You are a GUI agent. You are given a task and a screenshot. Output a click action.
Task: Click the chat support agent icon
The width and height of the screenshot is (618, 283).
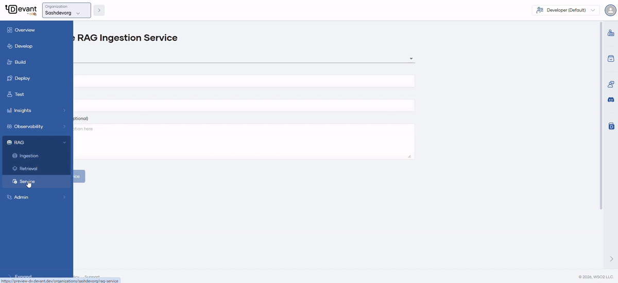[x=611, y=84]
